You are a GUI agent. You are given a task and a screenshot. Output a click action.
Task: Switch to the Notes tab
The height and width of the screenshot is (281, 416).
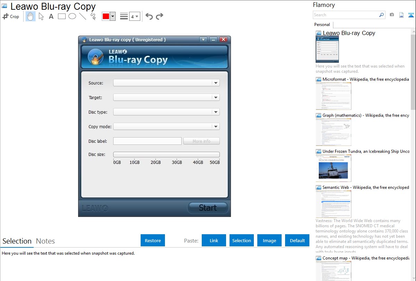point(45,241)
